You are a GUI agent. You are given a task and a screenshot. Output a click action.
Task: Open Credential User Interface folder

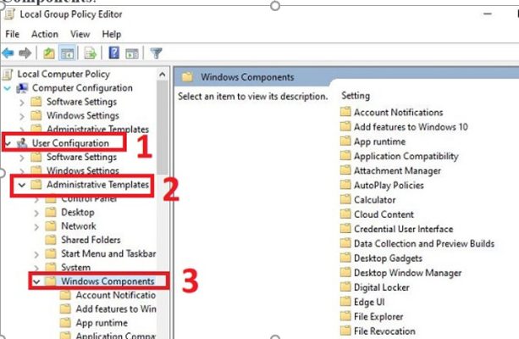tap(404, 229)
